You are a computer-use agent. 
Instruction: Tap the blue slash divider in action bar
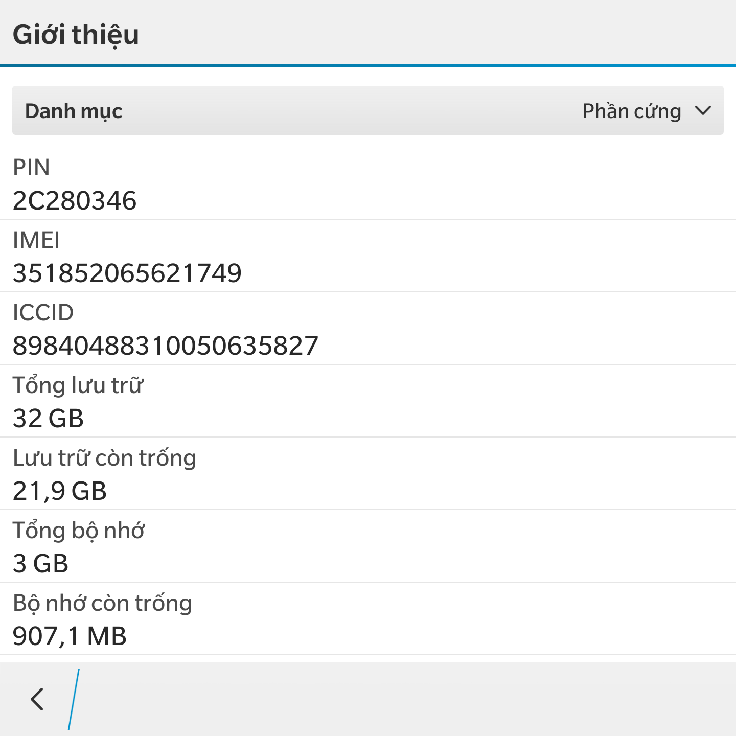74,699
